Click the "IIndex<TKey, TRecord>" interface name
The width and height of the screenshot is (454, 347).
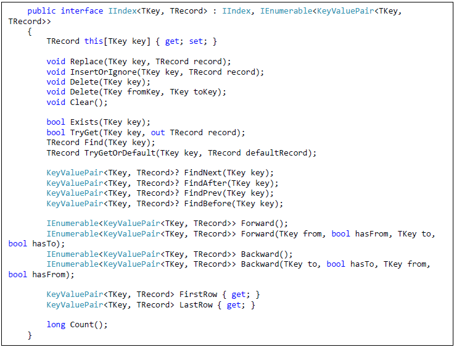pos(158,11)
